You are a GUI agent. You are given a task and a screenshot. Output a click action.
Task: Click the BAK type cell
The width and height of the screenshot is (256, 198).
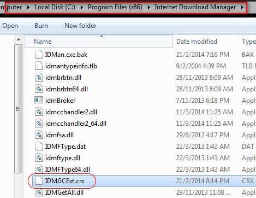(248, 55)
